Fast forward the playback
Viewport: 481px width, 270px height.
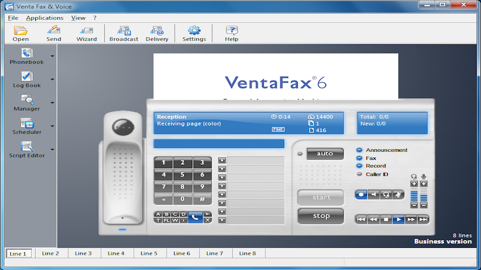(411, 219)
